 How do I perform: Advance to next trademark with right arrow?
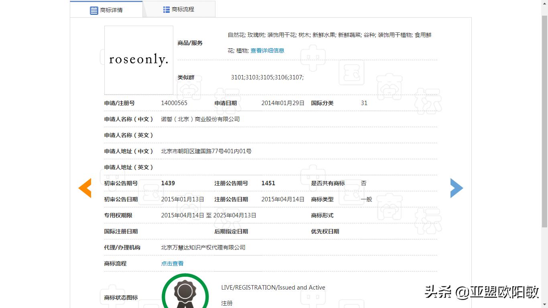click(x=457, y=188)
